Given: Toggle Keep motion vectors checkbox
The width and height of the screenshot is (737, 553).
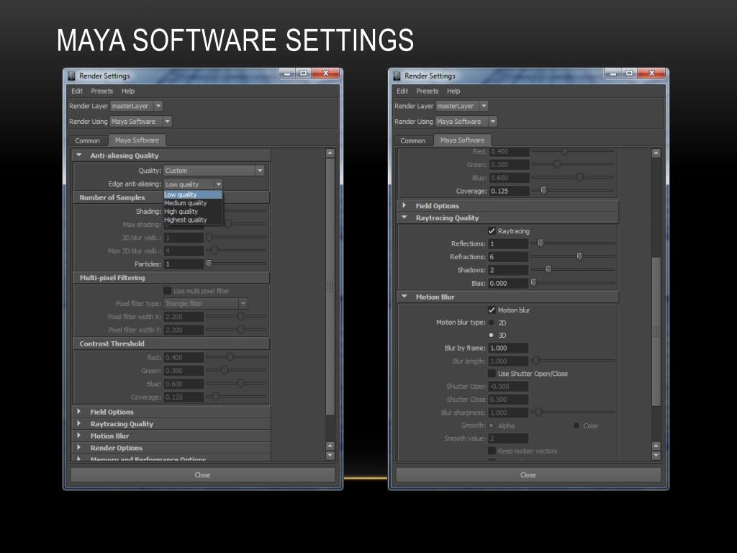Looking at the screenshot, I should click(x=492, y=451).
